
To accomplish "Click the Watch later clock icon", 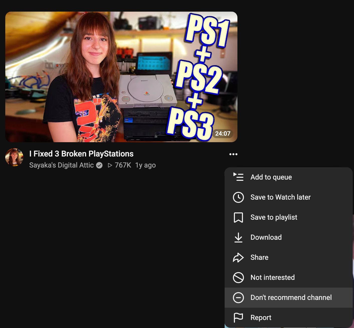I will click(x=238, y=197).
